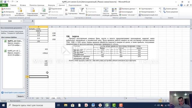192x108 pixels.
Task: Switch to sheet tab 415
Action: [x=59, y=98]
